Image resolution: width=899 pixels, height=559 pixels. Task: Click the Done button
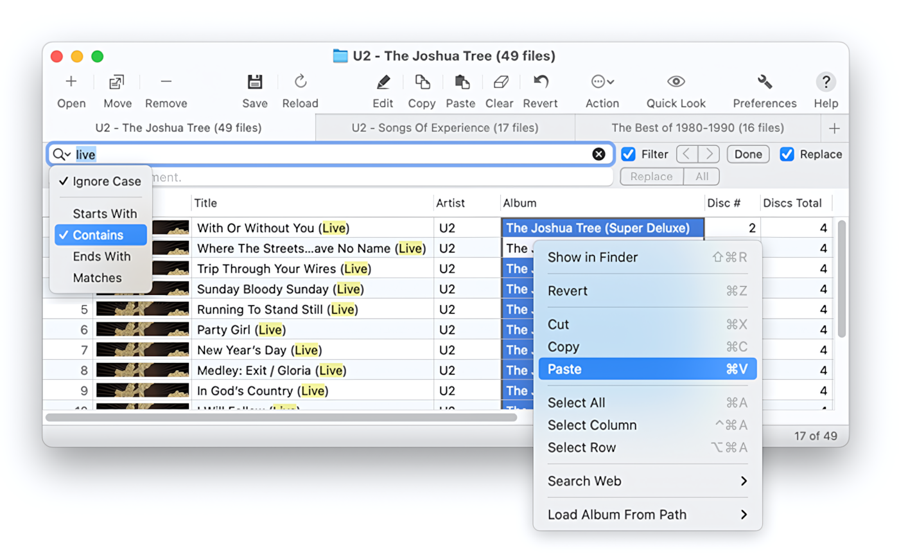click(x=747, y=154)
